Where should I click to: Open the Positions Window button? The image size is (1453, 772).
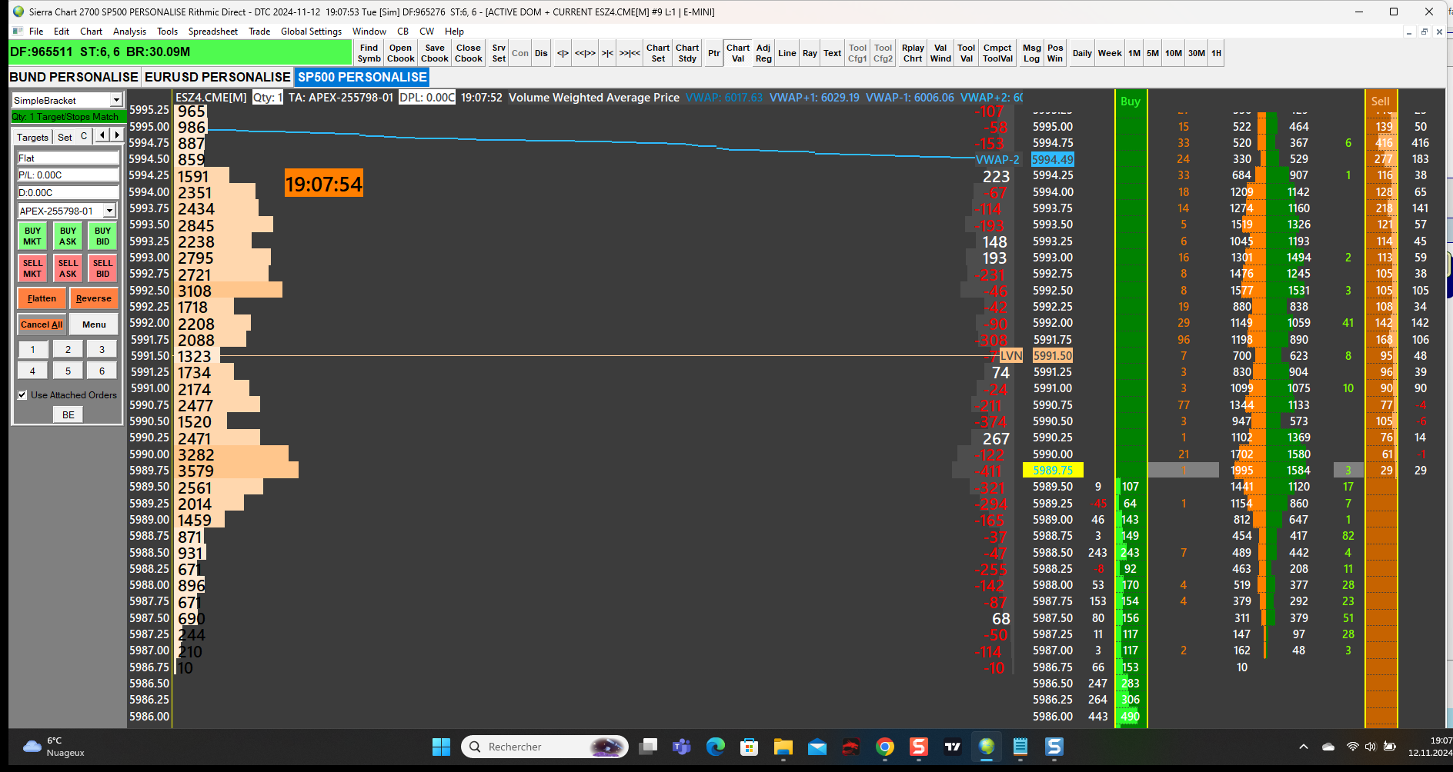(x=1055, y=53)
